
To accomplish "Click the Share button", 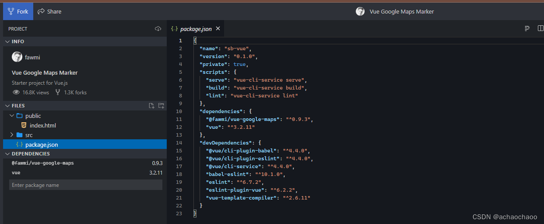I will pos(49,11).
